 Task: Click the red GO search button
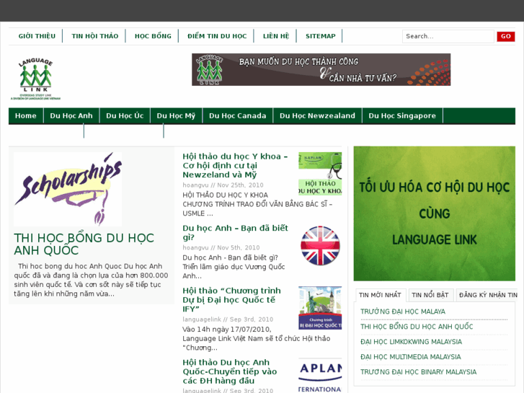[505, 36]
